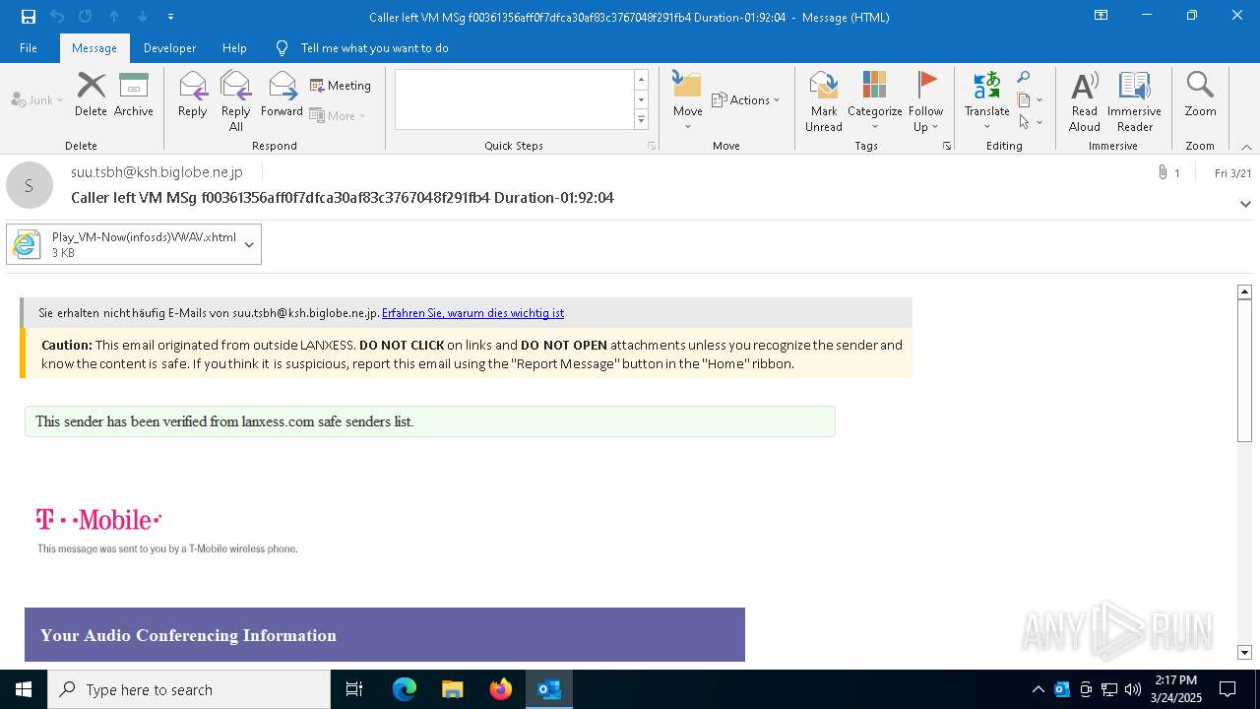Click Reply All
The width and height of the screenshot is (1260, 709).
point(235,100)
